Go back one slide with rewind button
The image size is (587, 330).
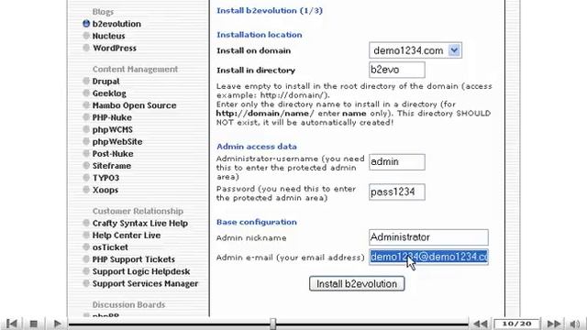point(480,324)
